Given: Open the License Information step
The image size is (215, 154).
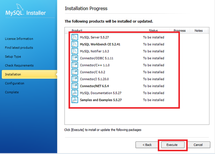Looking at the screenshot, I should coord(19,39).
